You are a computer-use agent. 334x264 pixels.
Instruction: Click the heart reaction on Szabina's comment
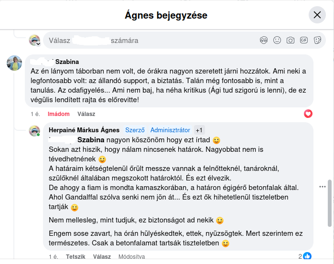click(308, 114)
